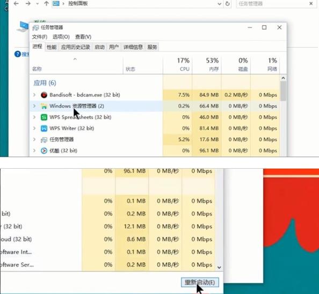Click the refresh icon beside address bar
Viewport: 319px width, 294px height.
pos(228,3)
